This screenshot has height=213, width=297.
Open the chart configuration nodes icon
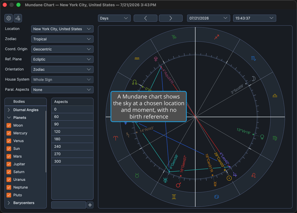pos(18,18)
